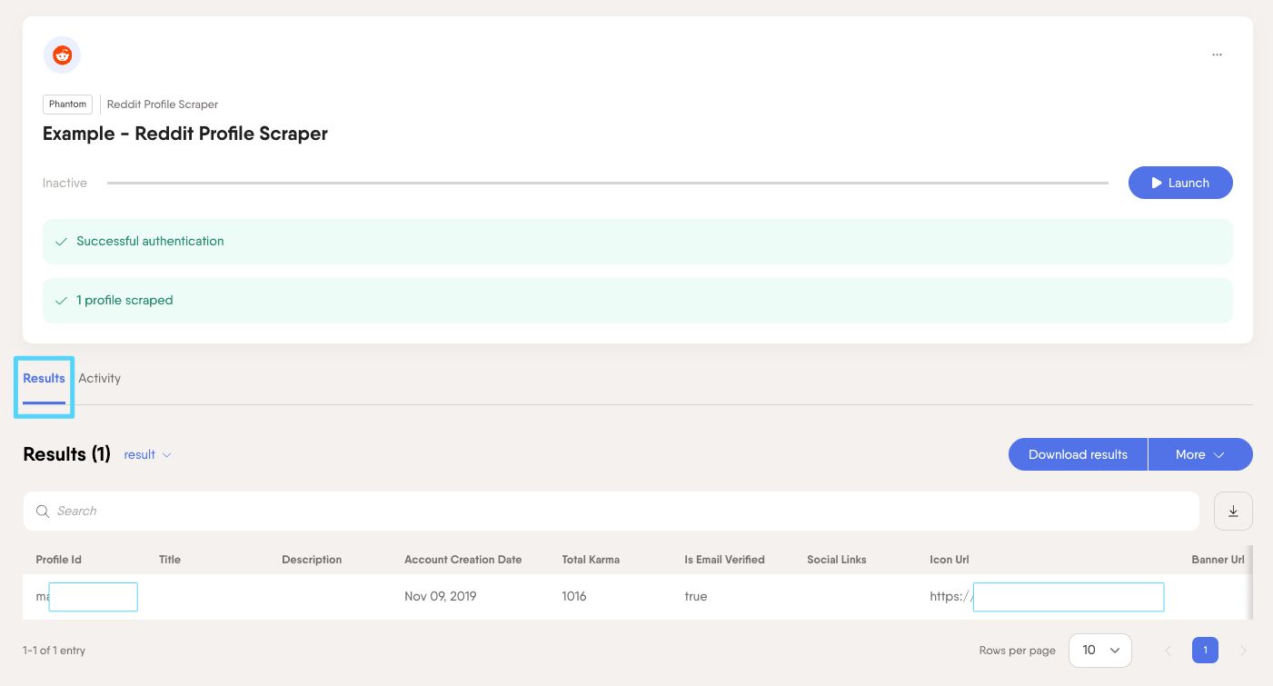This screenshot has height=686, width=1273.
Task: Switch to the Results tab
Action: pyautogui.click(x=44, y=379)
